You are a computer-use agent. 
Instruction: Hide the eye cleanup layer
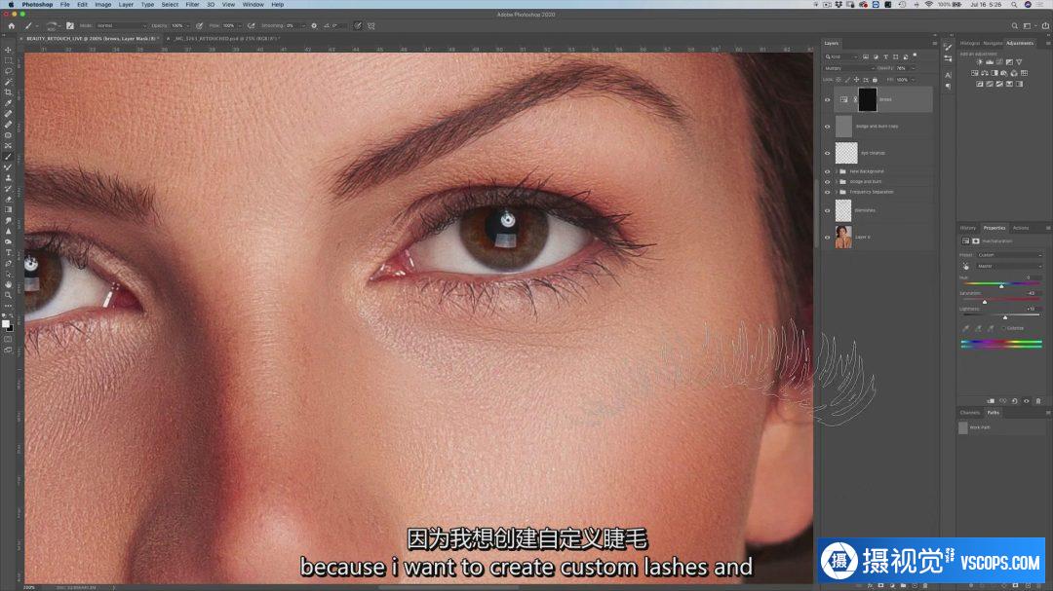(828, 153)
